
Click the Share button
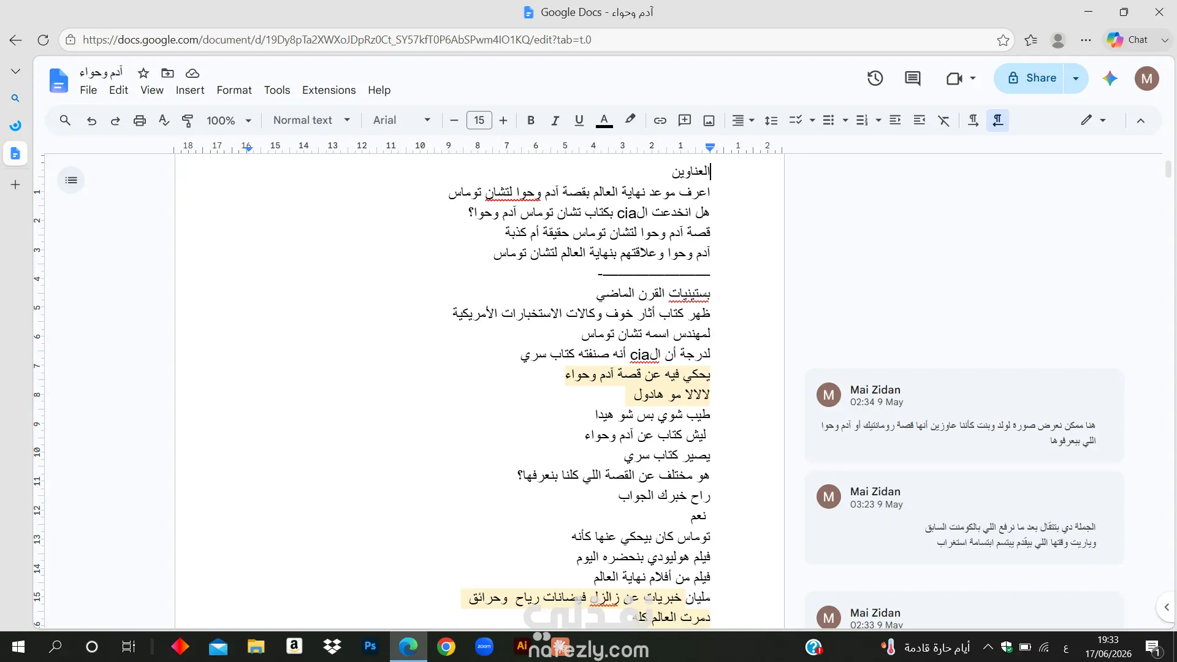coord(1030,78)
